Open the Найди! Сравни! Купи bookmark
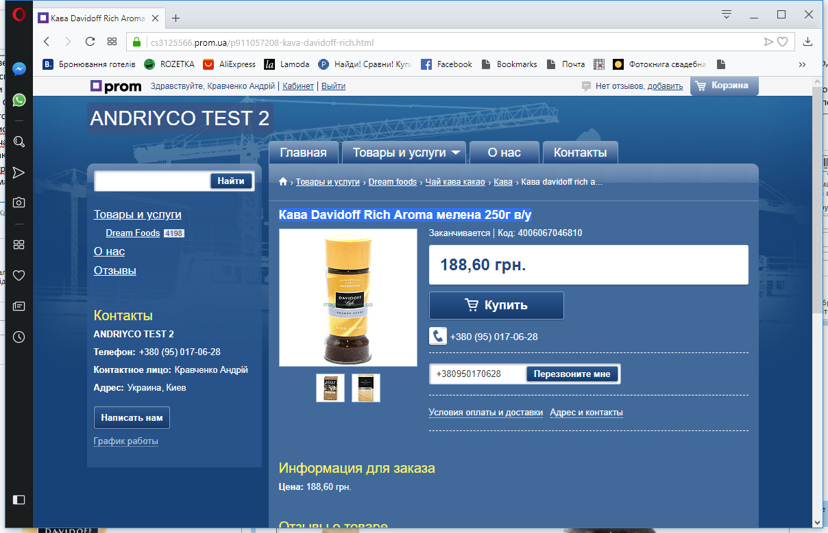The image size is (828, 533). coord(365,64)
